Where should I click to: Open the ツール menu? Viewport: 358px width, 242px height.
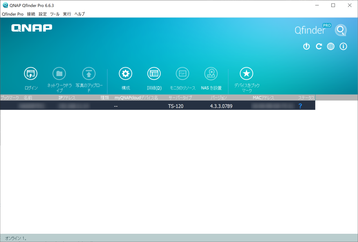pyautogui.click(x=55, y=14)
